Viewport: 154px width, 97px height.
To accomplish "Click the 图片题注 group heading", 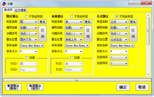I will click(12, 16).
